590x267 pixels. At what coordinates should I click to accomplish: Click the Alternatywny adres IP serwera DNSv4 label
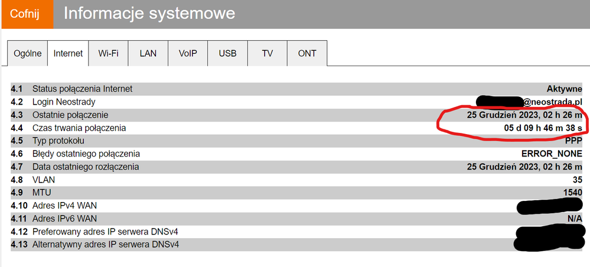click(x=106, y=245)
